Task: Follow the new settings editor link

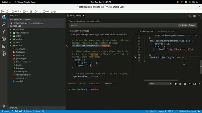Action: 93,21
